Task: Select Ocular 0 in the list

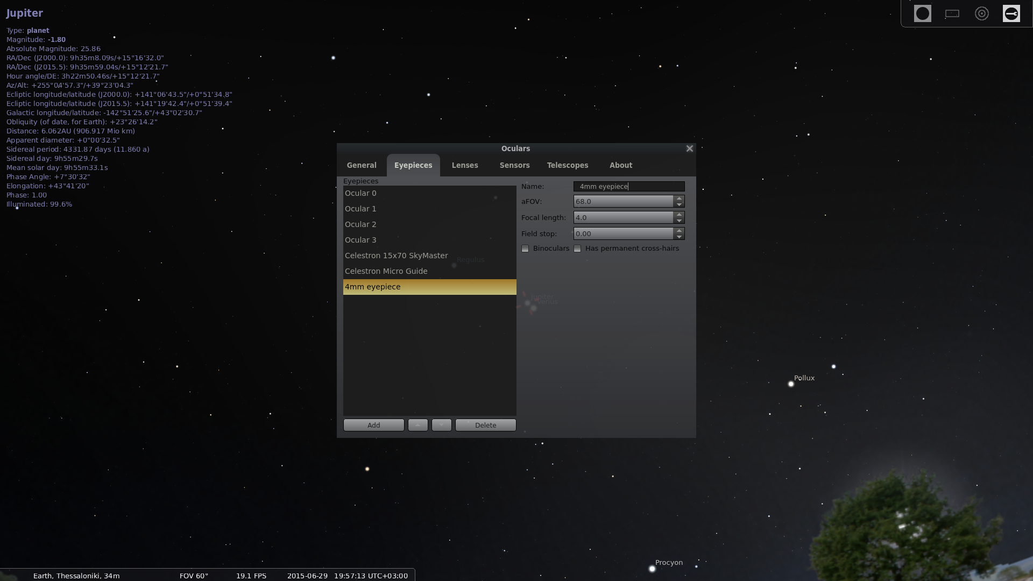Action: pos(429,193)
